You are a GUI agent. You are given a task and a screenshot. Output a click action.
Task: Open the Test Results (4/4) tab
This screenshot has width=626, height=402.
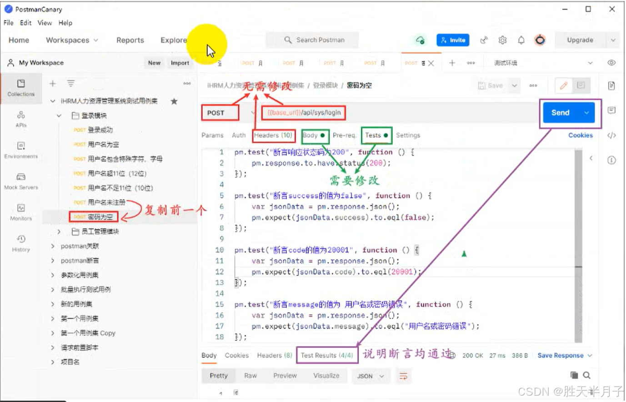[x=327, y=355]
